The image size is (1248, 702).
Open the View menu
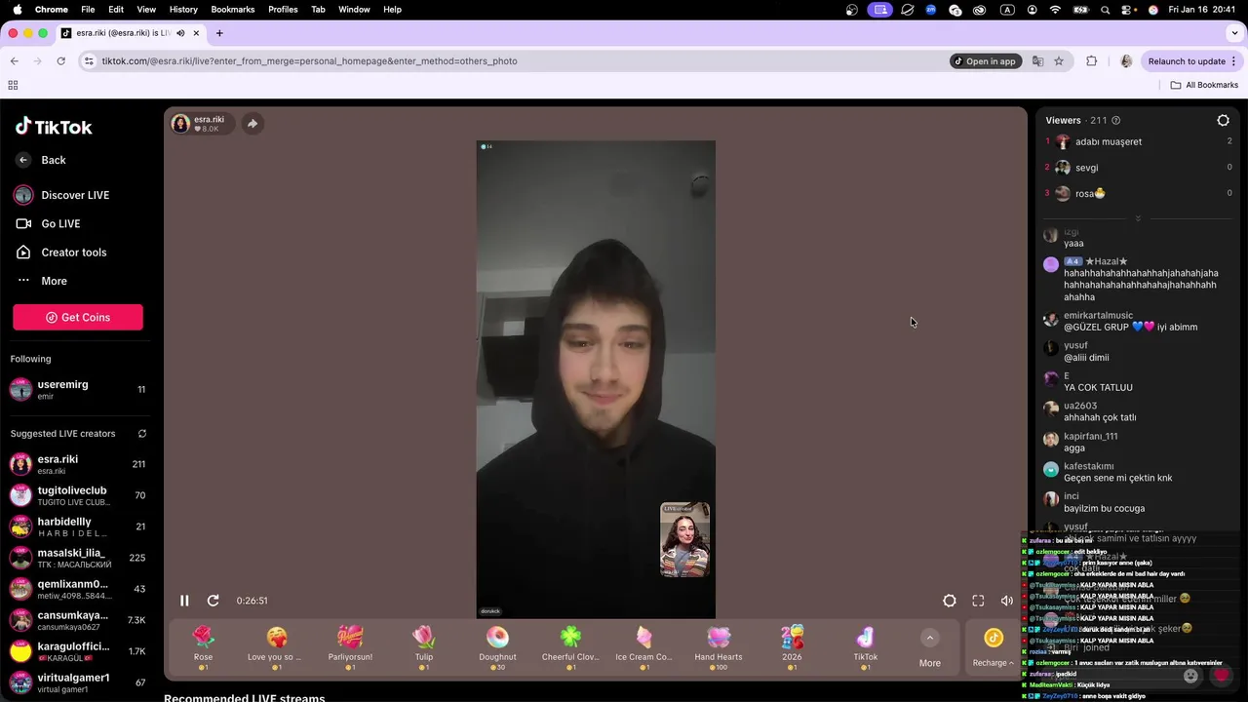[146, 9]
